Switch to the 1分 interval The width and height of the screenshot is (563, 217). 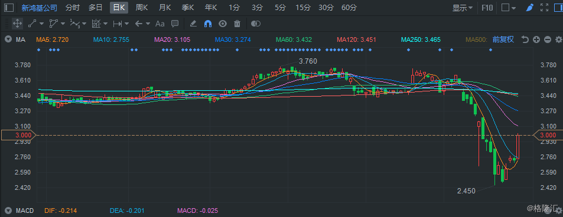(234, 8)
